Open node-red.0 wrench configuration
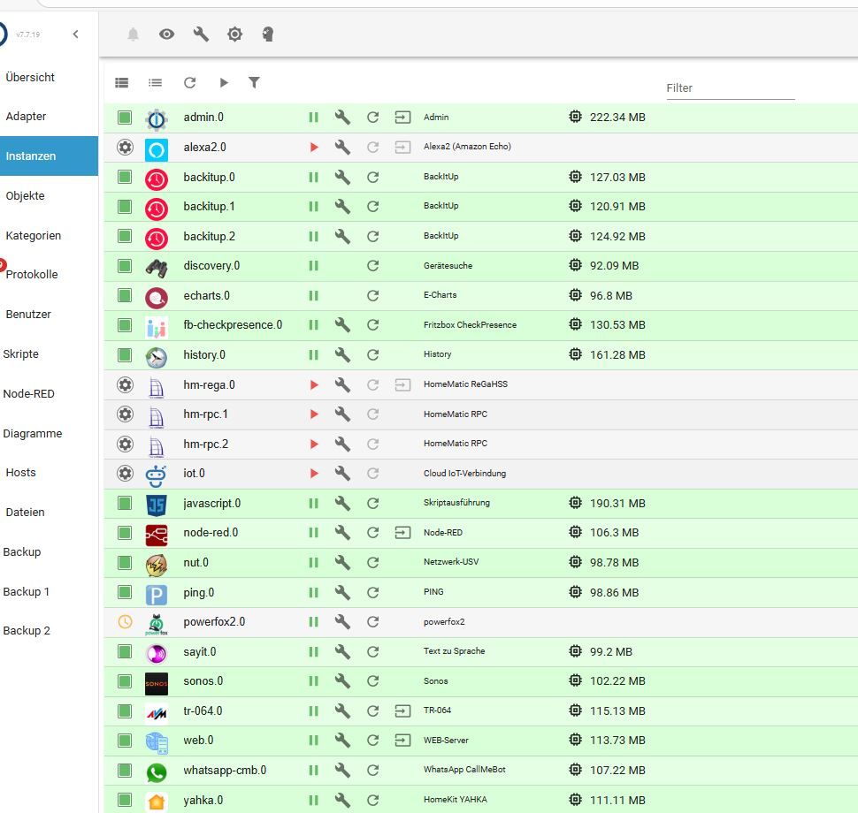858x813 pixels. 342,533
